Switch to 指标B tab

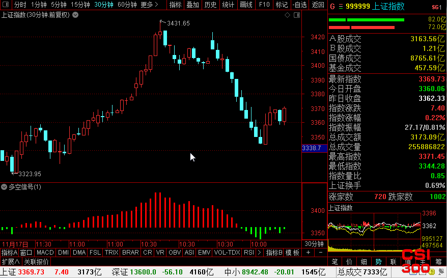click(274, 253)
